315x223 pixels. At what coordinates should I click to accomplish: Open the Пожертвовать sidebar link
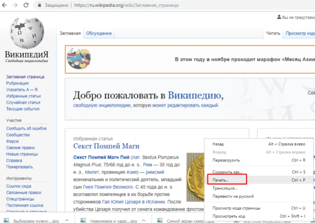point(19,167)
